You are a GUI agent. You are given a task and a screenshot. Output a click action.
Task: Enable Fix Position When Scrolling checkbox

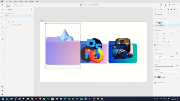point(155,45)
